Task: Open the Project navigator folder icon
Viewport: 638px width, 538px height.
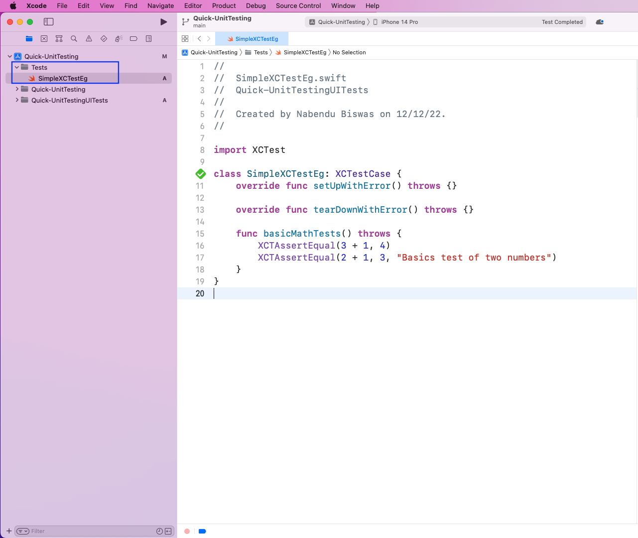Action: point(29,39)
